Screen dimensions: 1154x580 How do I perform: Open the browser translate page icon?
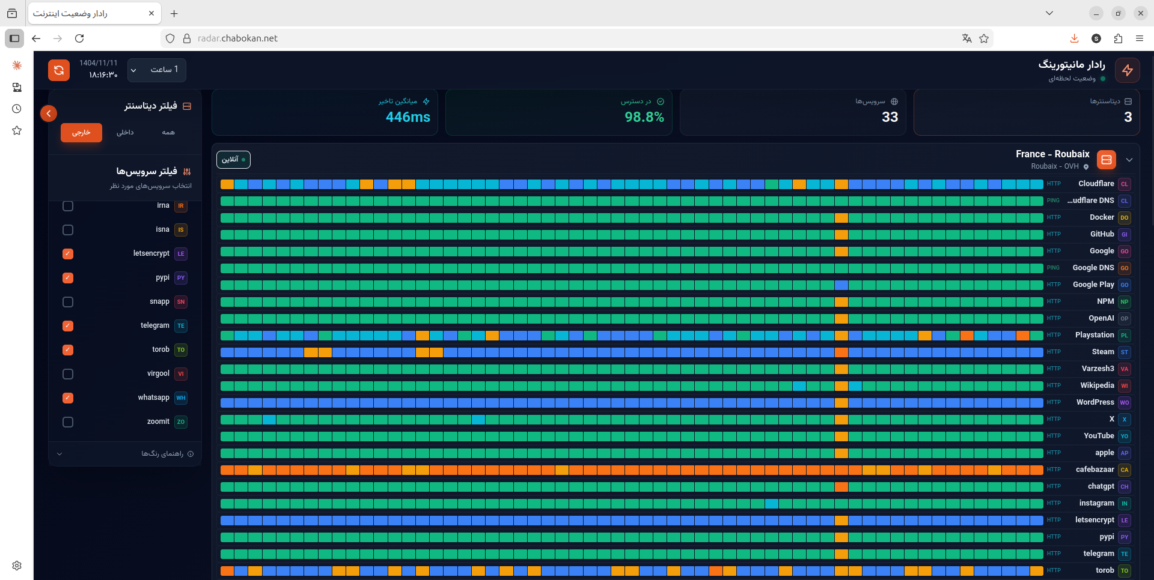(x=966, y=38)
